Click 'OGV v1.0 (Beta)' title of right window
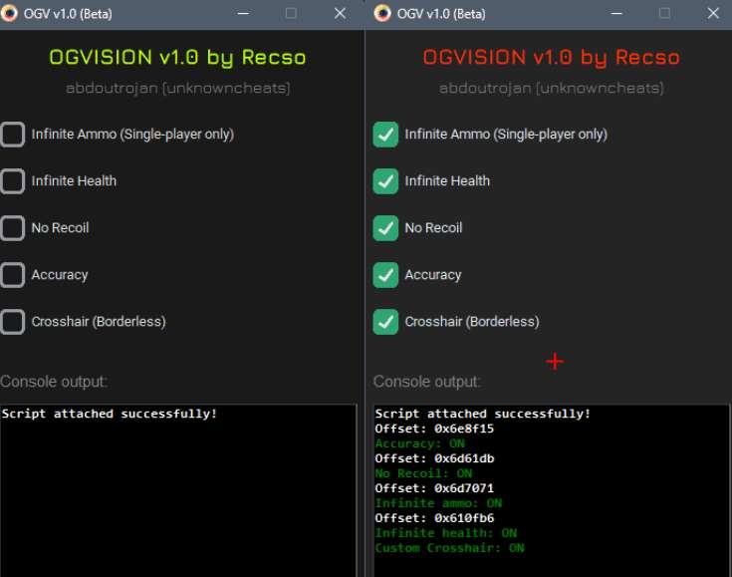 pyautogui.click(x=441, y=14)
